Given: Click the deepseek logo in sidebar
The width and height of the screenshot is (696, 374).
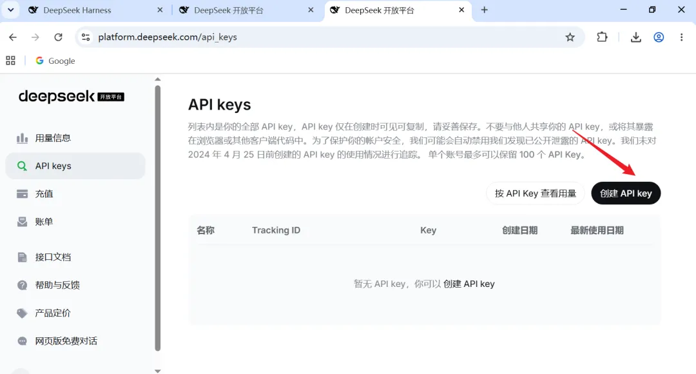Looking at the screenshot, I should pyautogui.click(x=72, y=96).
